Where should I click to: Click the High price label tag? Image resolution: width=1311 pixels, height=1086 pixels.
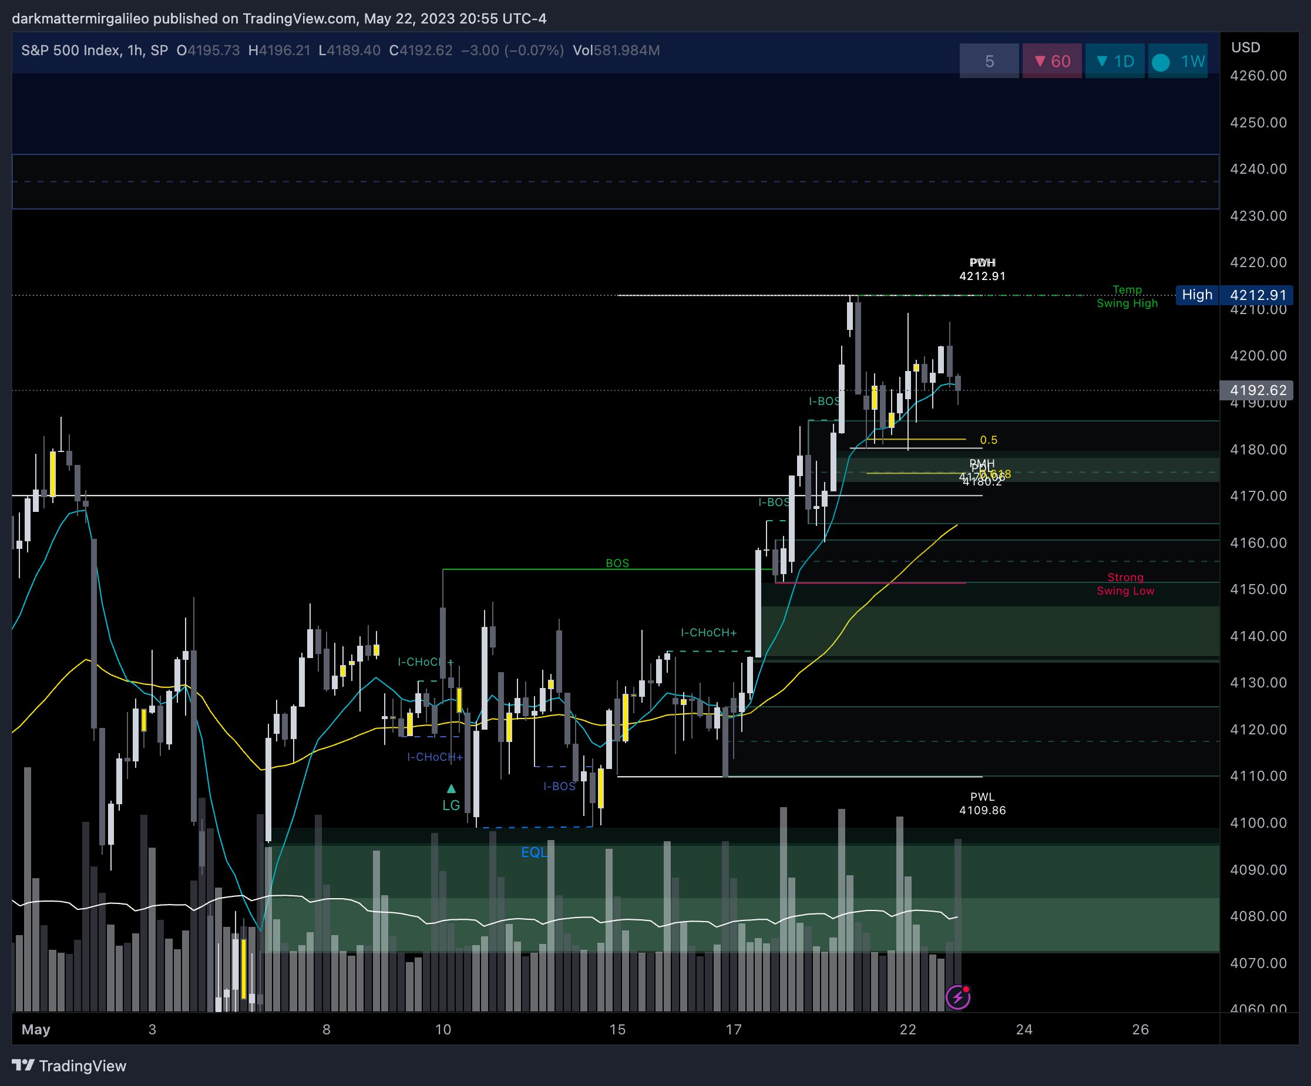click(1196, 295)
